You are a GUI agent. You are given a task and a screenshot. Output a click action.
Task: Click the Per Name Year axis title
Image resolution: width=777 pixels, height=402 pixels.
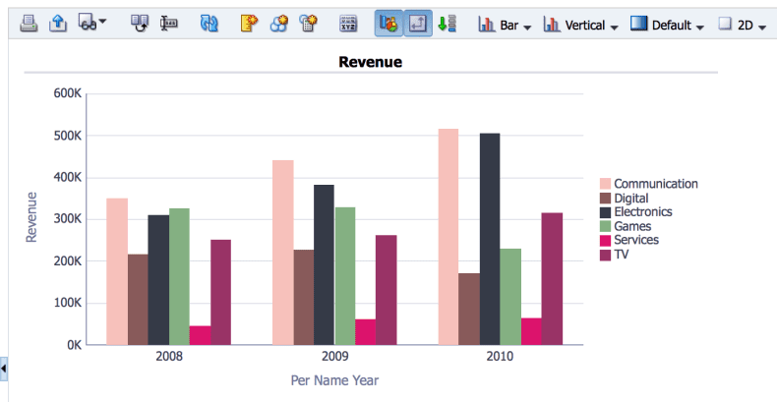(x=334, y=380)
